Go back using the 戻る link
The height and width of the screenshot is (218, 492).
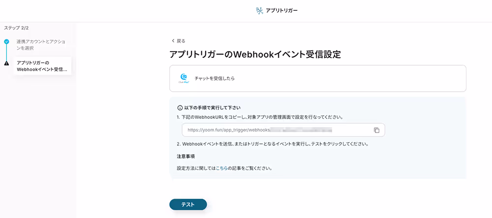point(181,41)
